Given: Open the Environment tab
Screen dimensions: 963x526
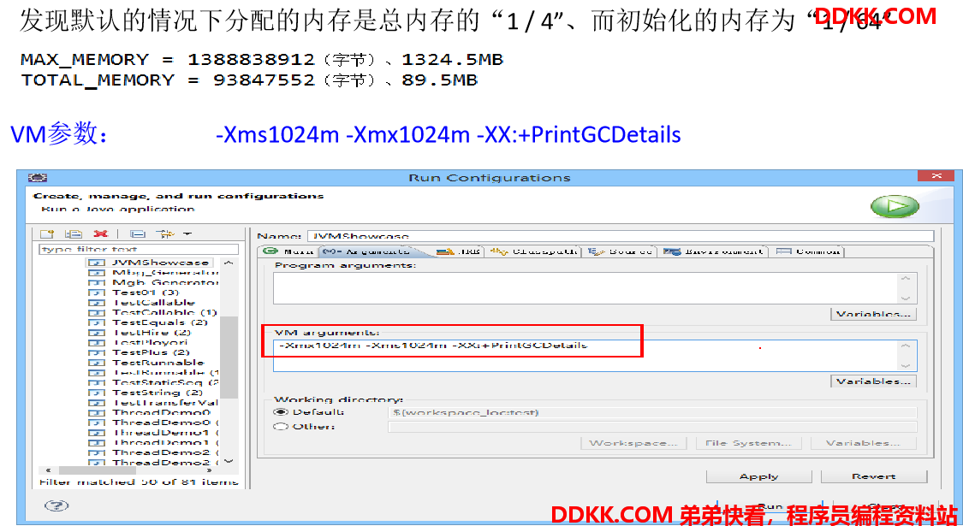Looking at the screenshot, I should click(714, 251).
